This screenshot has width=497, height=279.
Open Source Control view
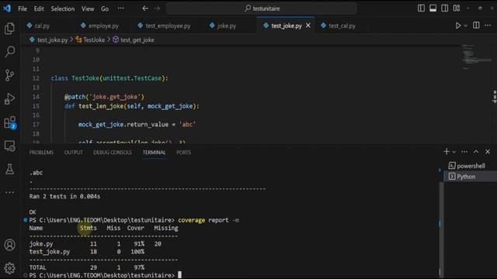pyautogui.click(x=9, y=75)
